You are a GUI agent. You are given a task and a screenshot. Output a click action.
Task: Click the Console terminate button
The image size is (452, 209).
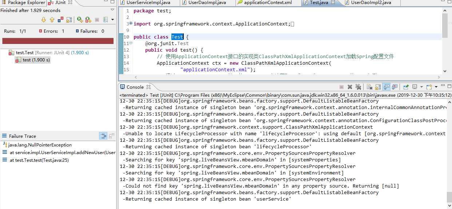(x=341, y=87)
